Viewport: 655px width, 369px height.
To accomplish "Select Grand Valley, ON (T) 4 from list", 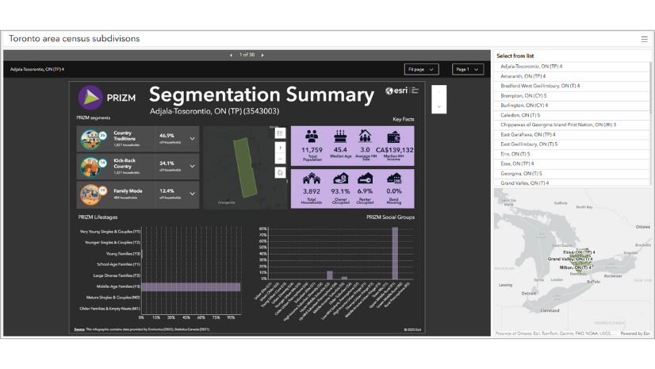I will [x=572, y=183].
